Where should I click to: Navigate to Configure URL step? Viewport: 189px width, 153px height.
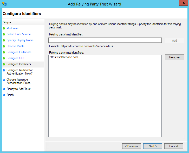coord(16,58)
